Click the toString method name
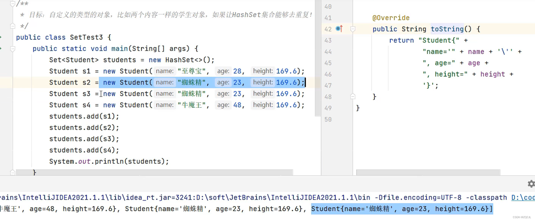Screen dimensions: 535x221 [x=447, y=29]
